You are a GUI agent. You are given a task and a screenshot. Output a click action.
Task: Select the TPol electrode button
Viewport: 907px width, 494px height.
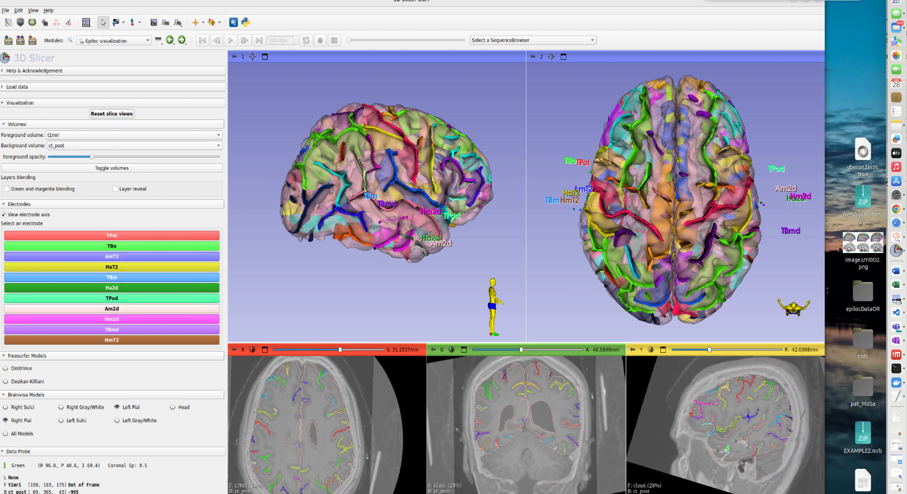112,235
